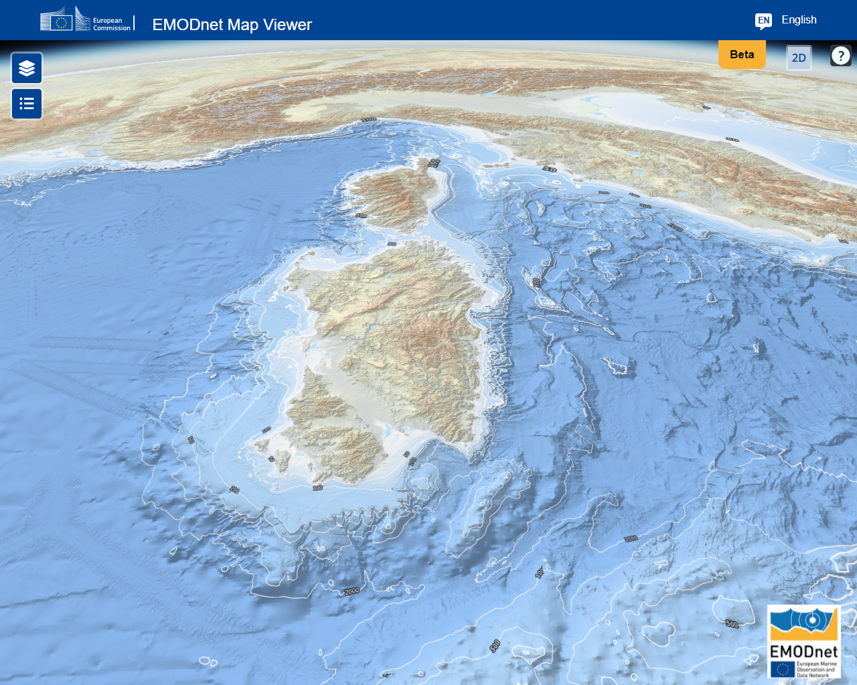The image size is (857, 685).
Task: Open the help question mark icon
Action: click(x=841, y=56)
